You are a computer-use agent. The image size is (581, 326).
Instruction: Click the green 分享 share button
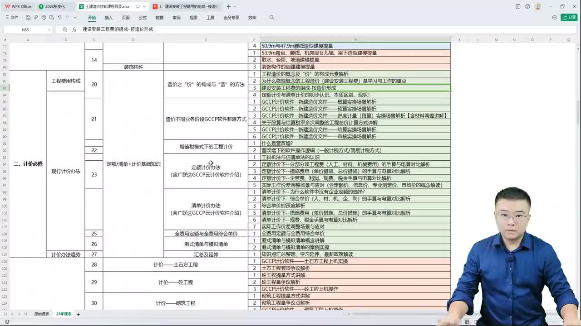click(569, 17)
